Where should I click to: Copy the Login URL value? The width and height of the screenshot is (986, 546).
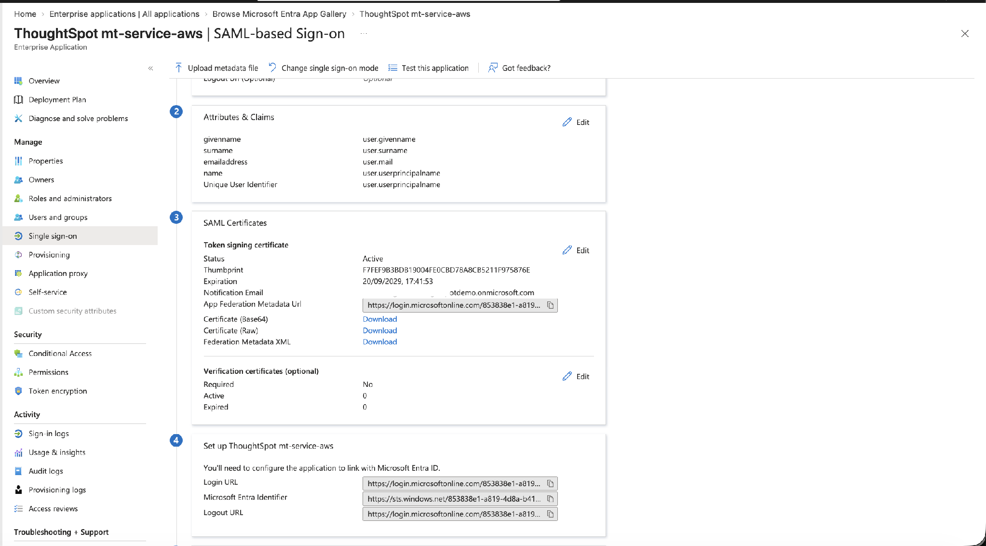550,483
